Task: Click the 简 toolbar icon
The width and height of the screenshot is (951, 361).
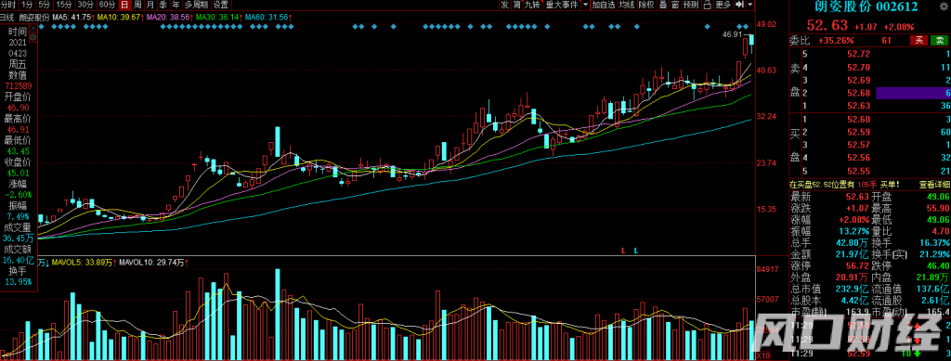Action: pyautogui.click(x=517, y=5)
